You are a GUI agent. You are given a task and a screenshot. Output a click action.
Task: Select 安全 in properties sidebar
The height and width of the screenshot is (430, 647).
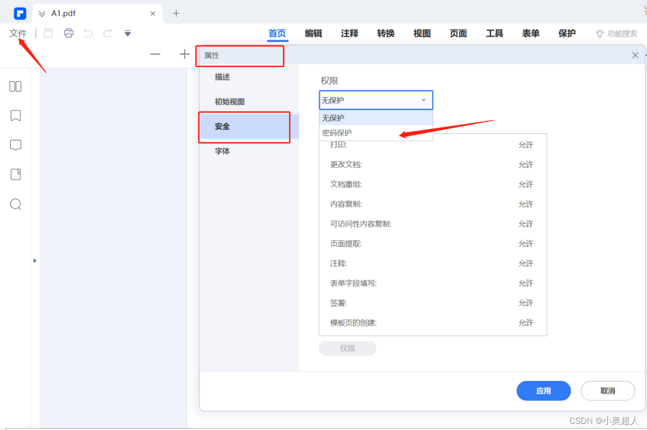pyautogui.click(x=249, y=127)
